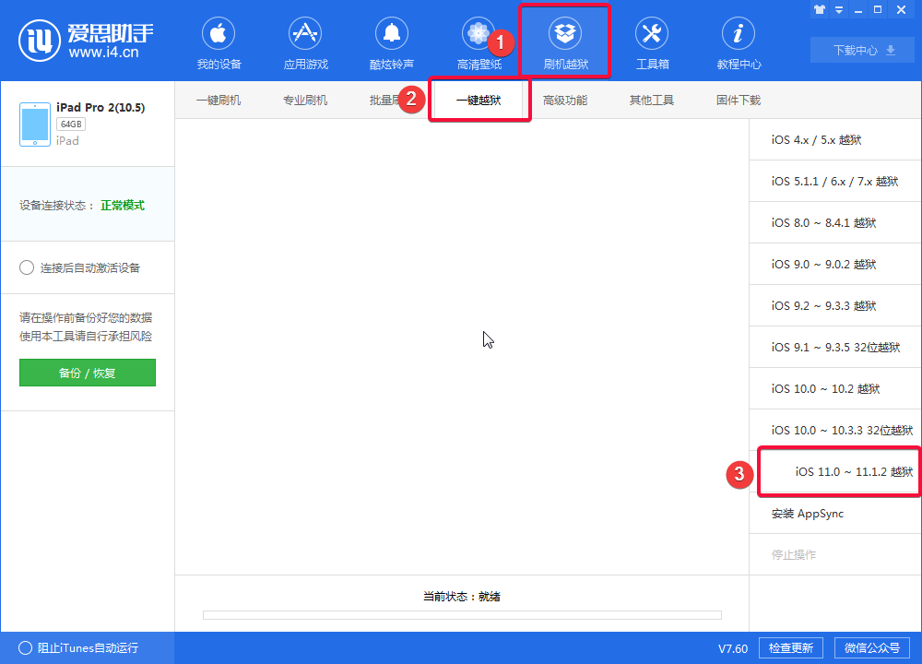Click the 检查更新 update button
The width and height of the screenshot is (922, 664).
tap(790, 647)
